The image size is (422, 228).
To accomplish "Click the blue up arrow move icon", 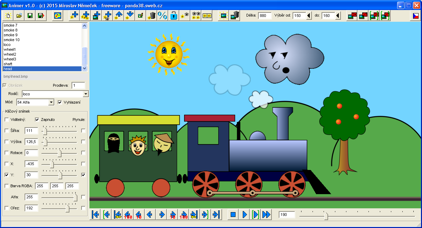I will point(119,16).
